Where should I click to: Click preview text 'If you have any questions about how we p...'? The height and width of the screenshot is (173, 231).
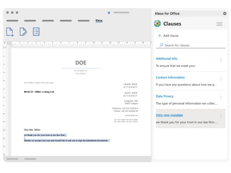pyautogui.click(x=186, y=84)
